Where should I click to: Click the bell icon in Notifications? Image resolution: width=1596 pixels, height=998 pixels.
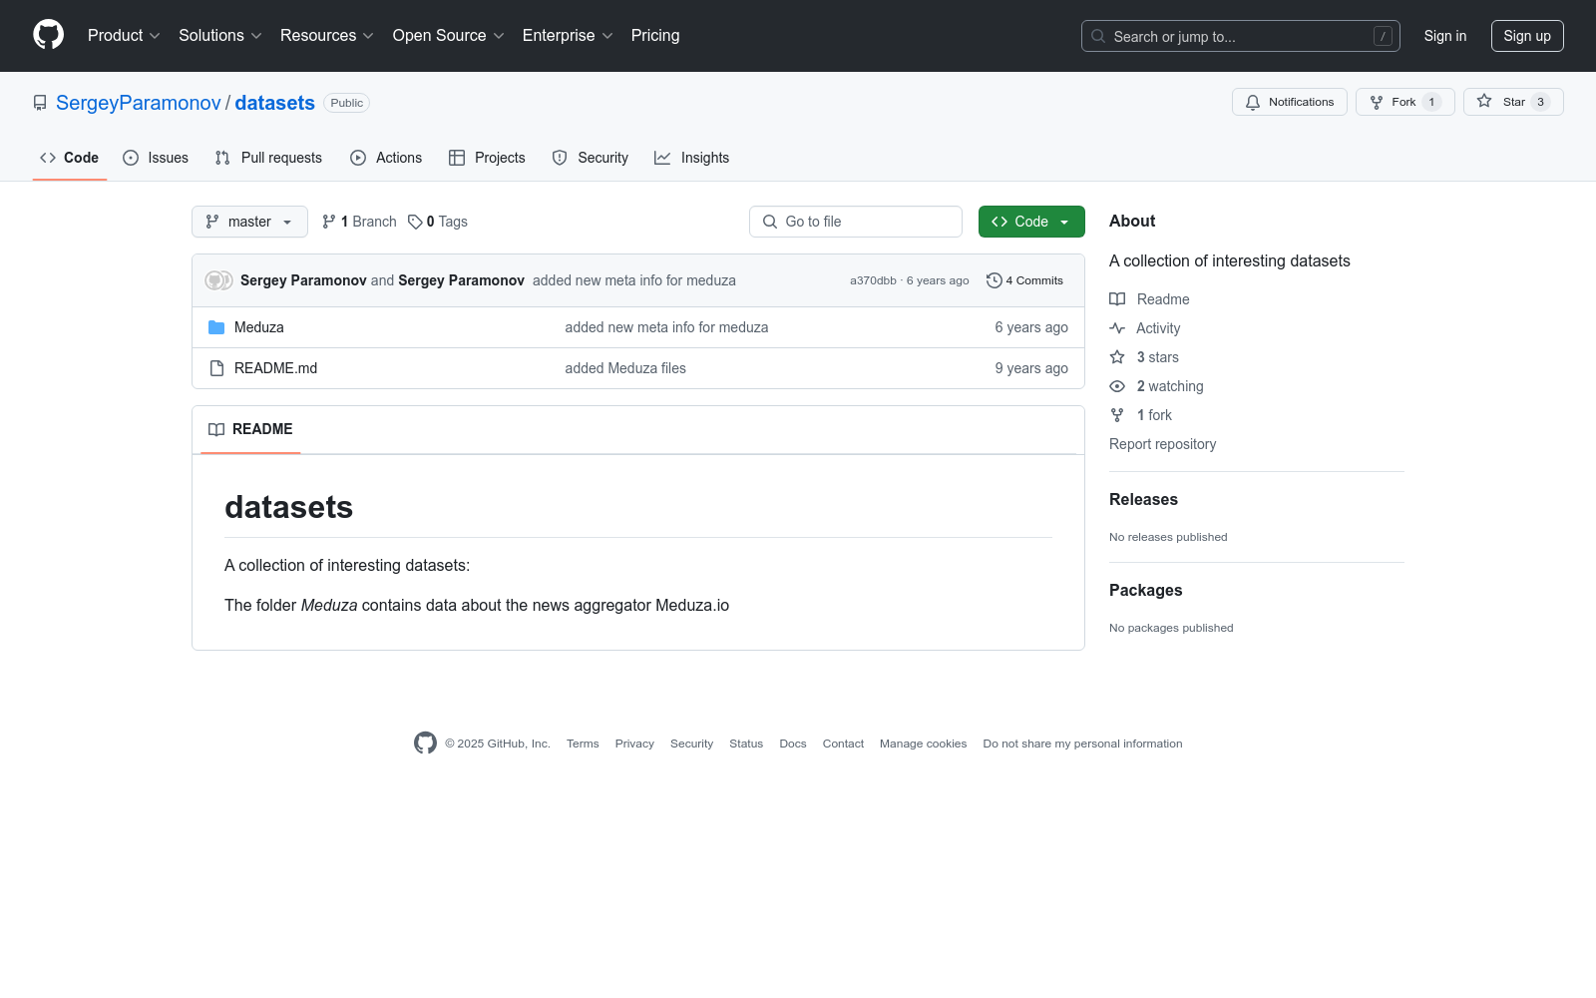pos(1253,102)
